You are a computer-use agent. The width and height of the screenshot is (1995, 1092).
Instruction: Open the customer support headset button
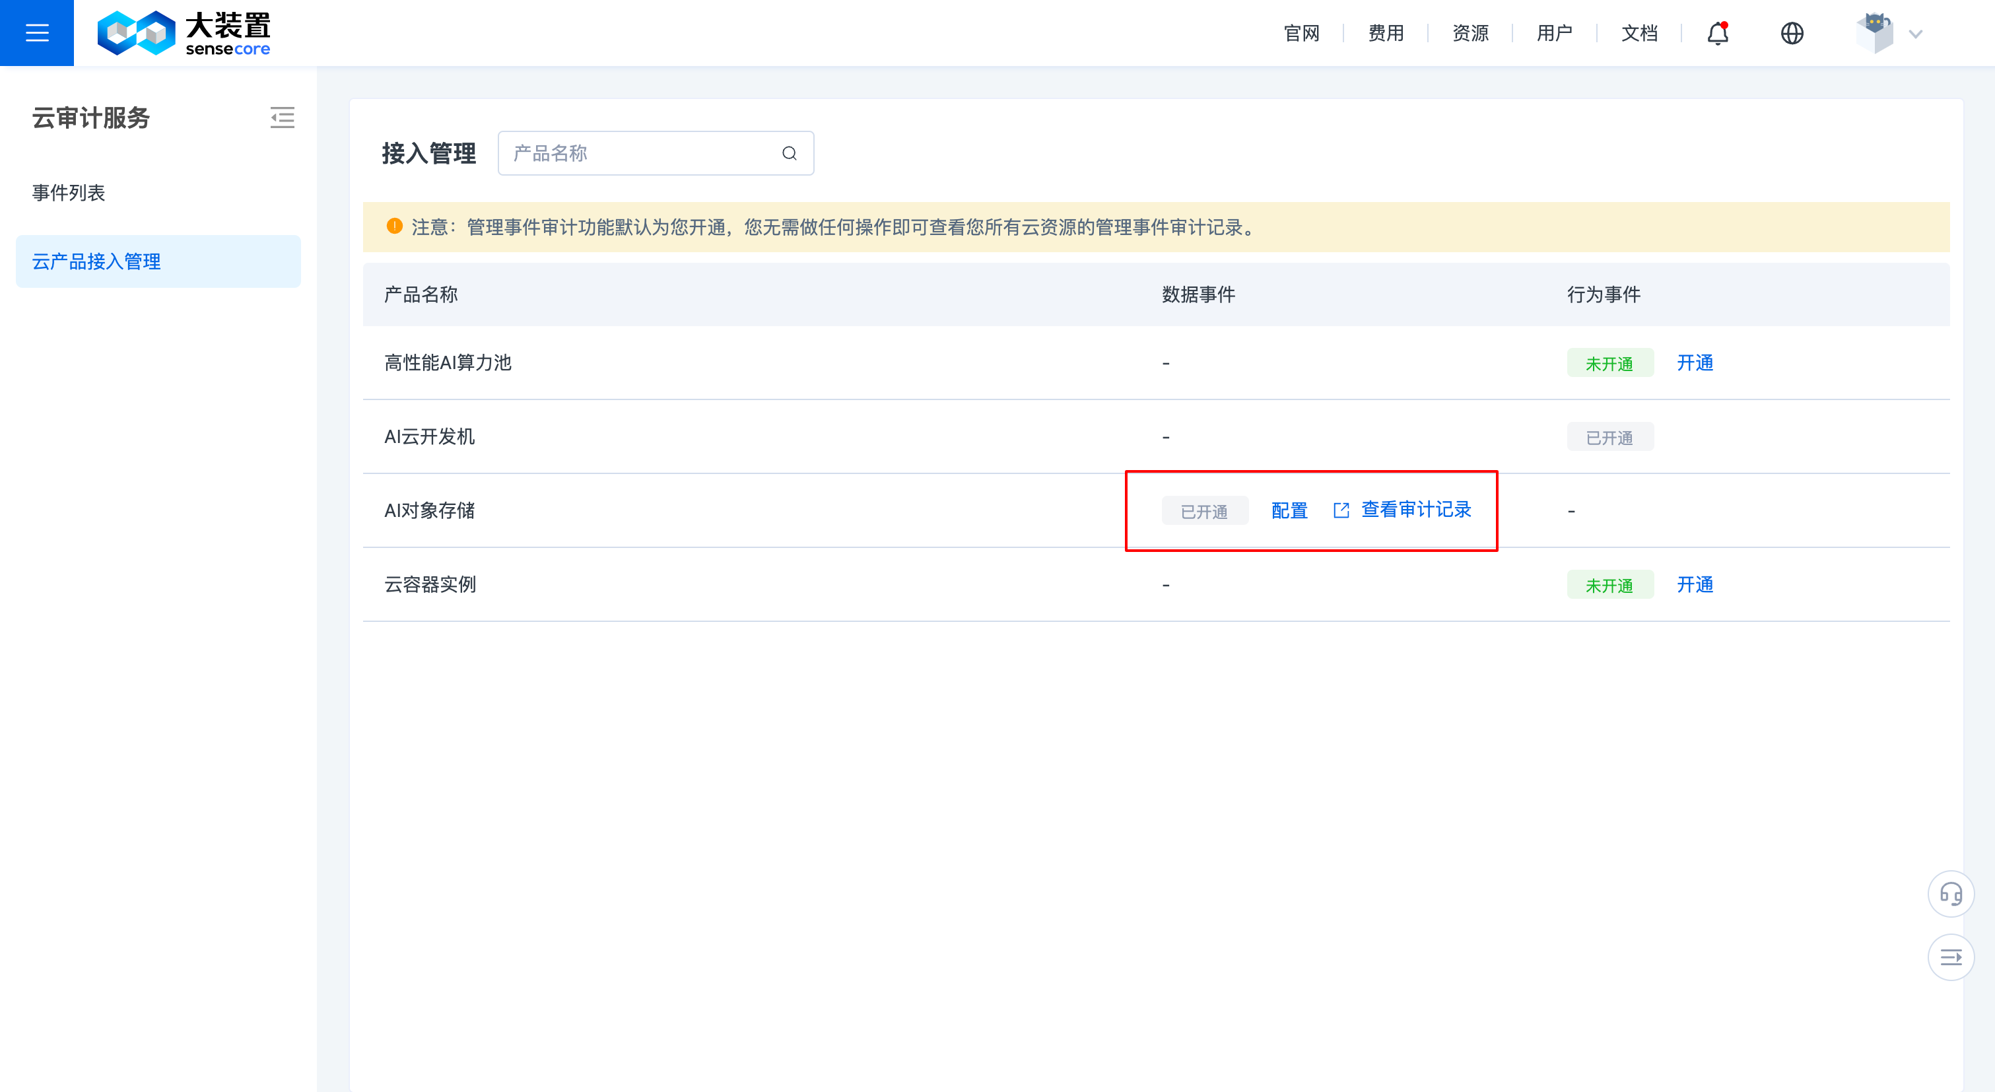click(x=1950, y=894)
